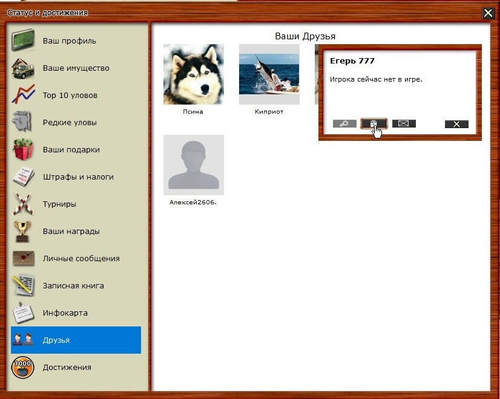Click the gift icon in Егерь 777 popup
The height and width of the screenshot is (399, 500).
click(x=373, y=124)
